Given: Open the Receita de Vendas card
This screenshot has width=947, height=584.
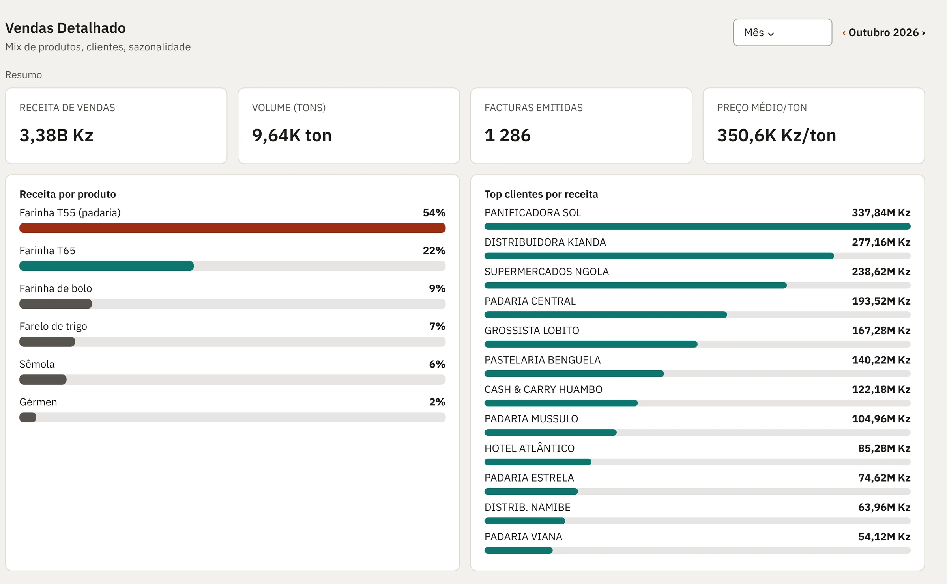Looking at the screenshot, I should tap(116, 126).
